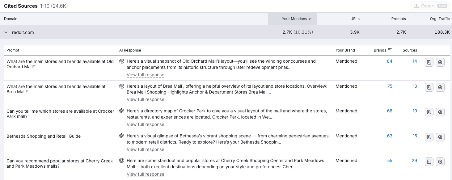
Task: Open magnifier analysis icon for Cherry Creek row
Action: [440, 162]
